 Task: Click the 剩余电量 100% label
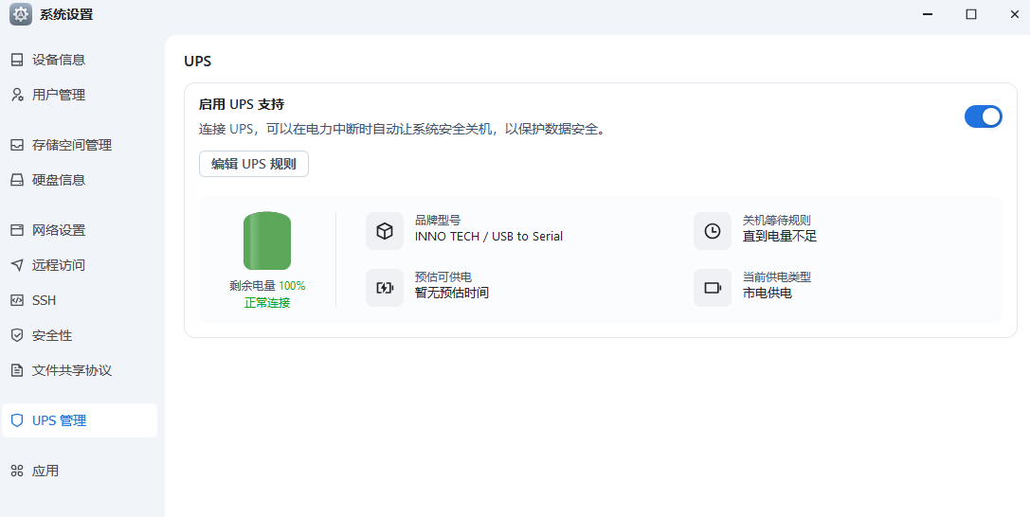pyautogui.click(x=266, y=286)
